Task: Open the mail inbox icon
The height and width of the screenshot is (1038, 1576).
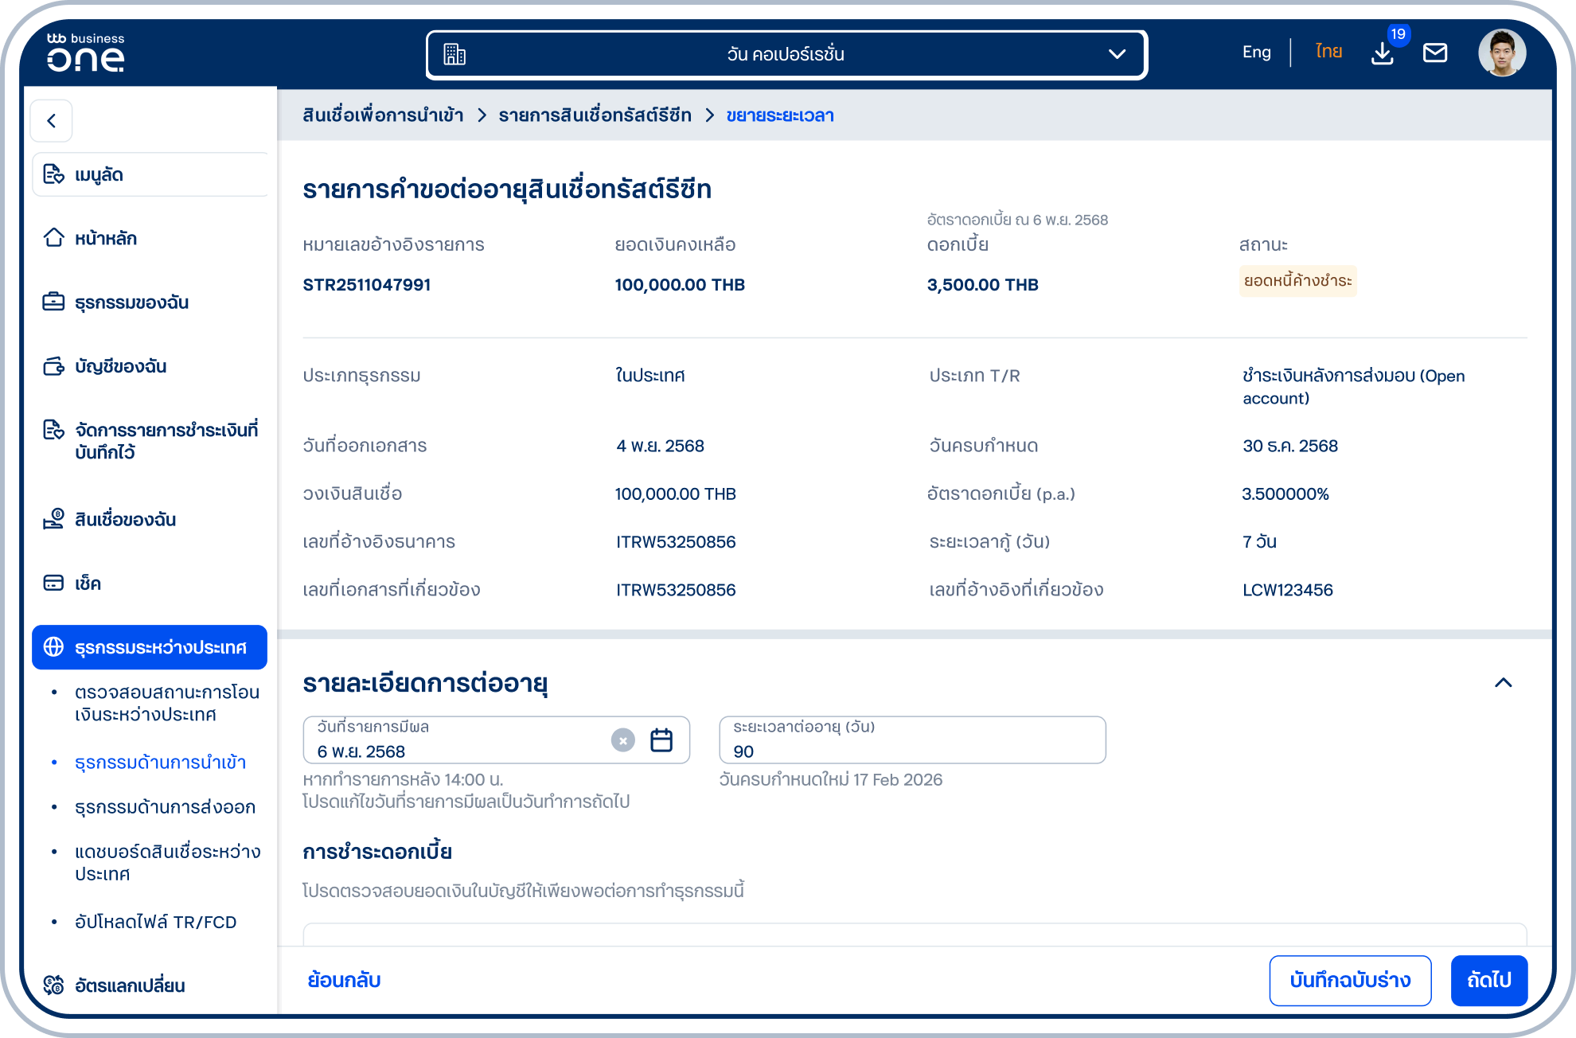Action: pyautogui.click(x=1435, y=53)
